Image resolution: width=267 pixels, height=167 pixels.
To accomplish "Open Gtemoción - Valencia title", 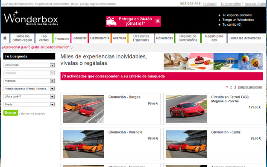I will (x=125, y=132).
